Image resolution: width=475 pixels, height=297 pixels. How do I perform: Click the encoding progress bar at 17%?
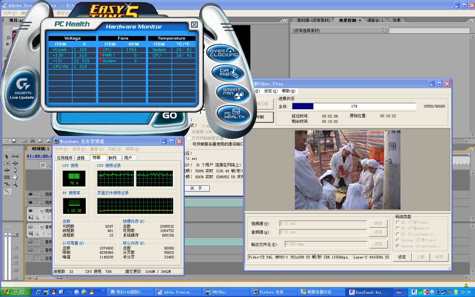354,106
